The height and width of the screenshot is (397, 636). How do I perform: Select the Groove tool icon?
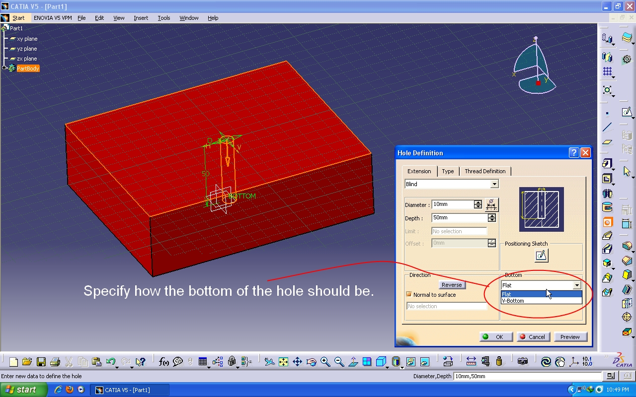tap(607, 207)
